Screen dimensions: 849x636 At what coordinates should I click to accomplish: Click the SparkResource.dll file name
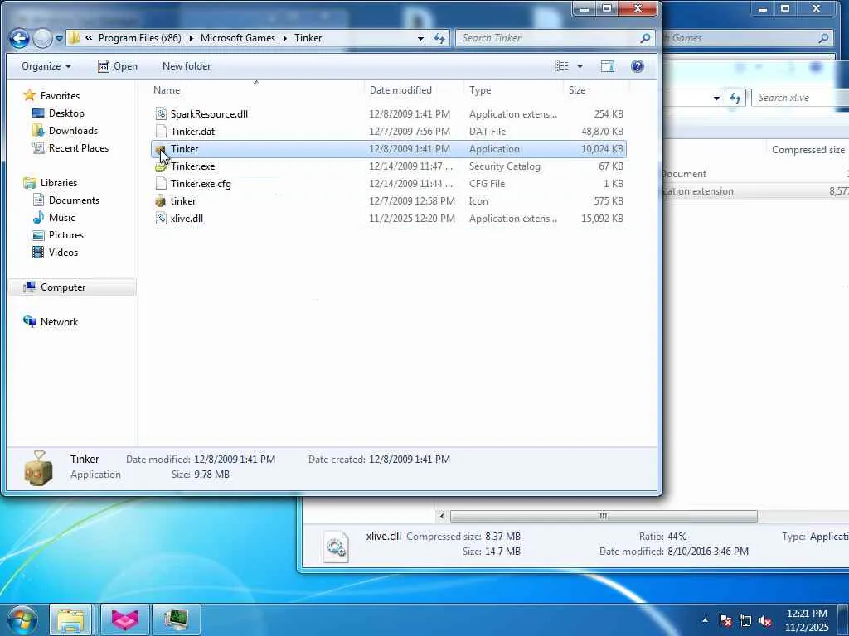tap(209, 114)
